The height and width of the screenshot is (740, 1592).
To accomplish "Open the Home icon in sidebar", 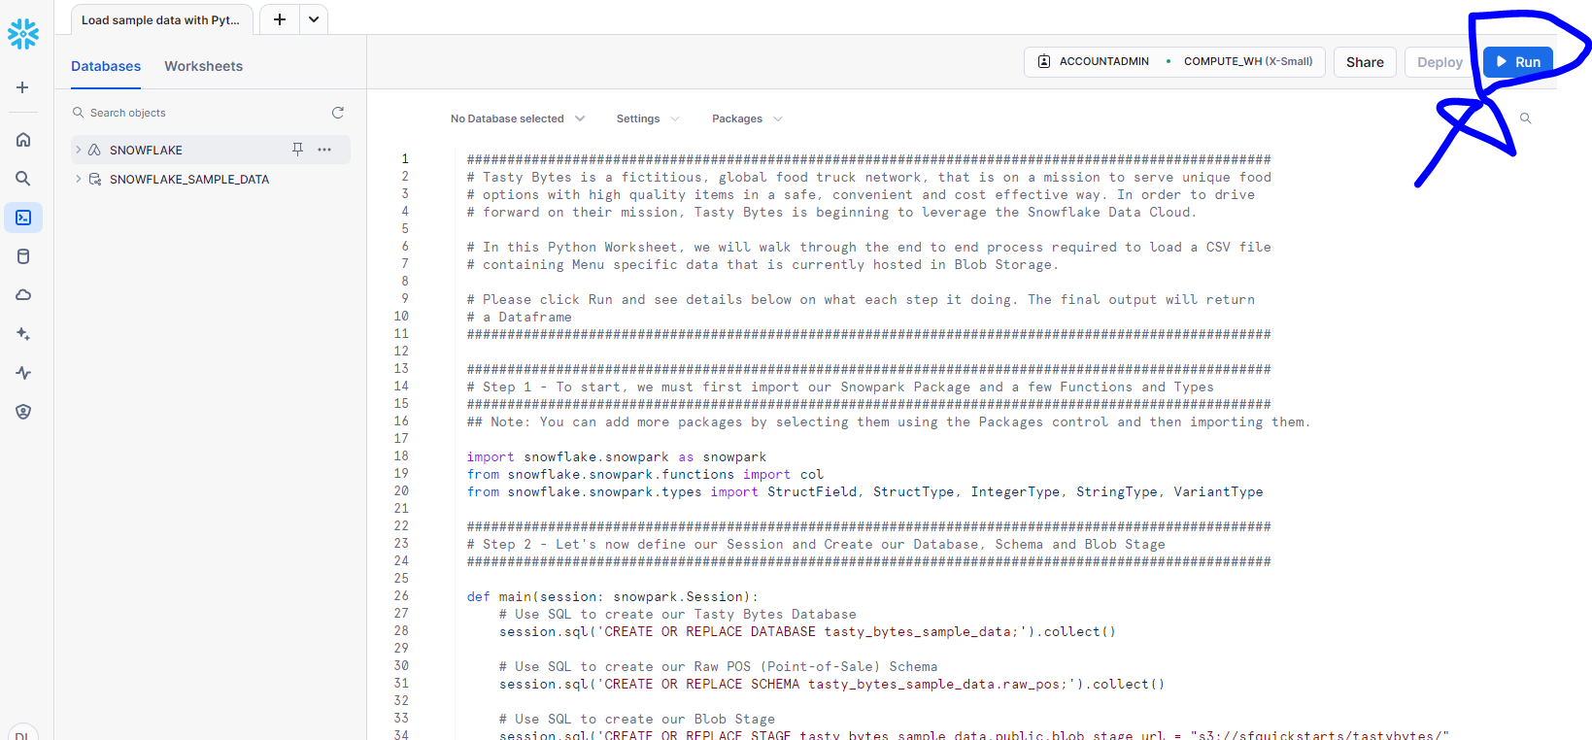I will coord(23,140).
